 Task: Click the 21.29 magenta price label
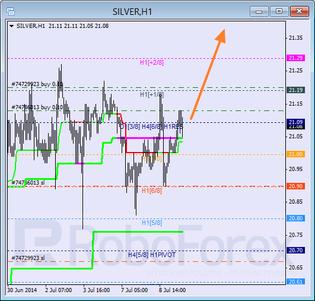[295, 58]
